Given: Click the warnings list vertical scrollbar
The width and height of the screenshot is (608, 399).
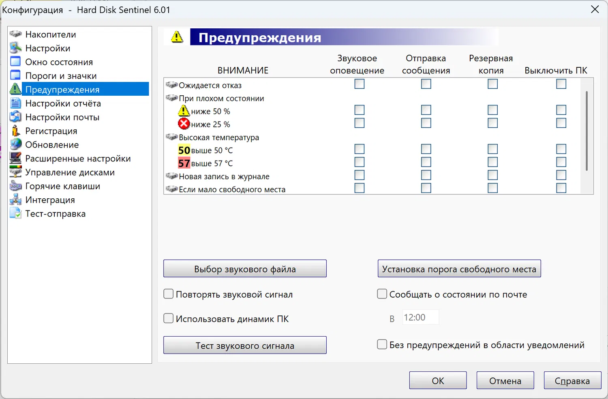Looking at the screenshot, I should [587, 131].
